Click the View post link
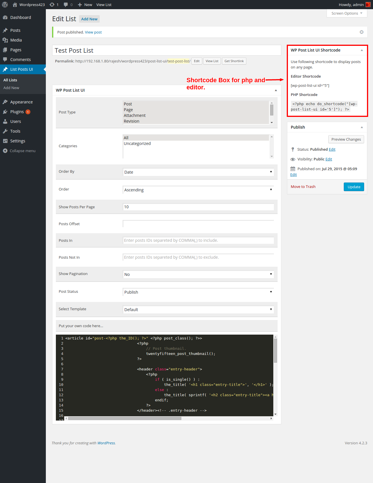The image size is (373, 483). tap(93, 32)
